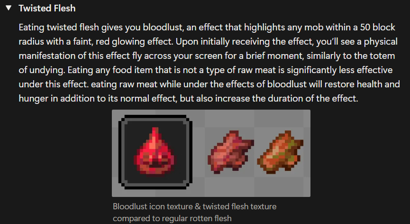Collapse the Twisted Flesh section triangle
410x224 pixels.
(x=9, y=9)
